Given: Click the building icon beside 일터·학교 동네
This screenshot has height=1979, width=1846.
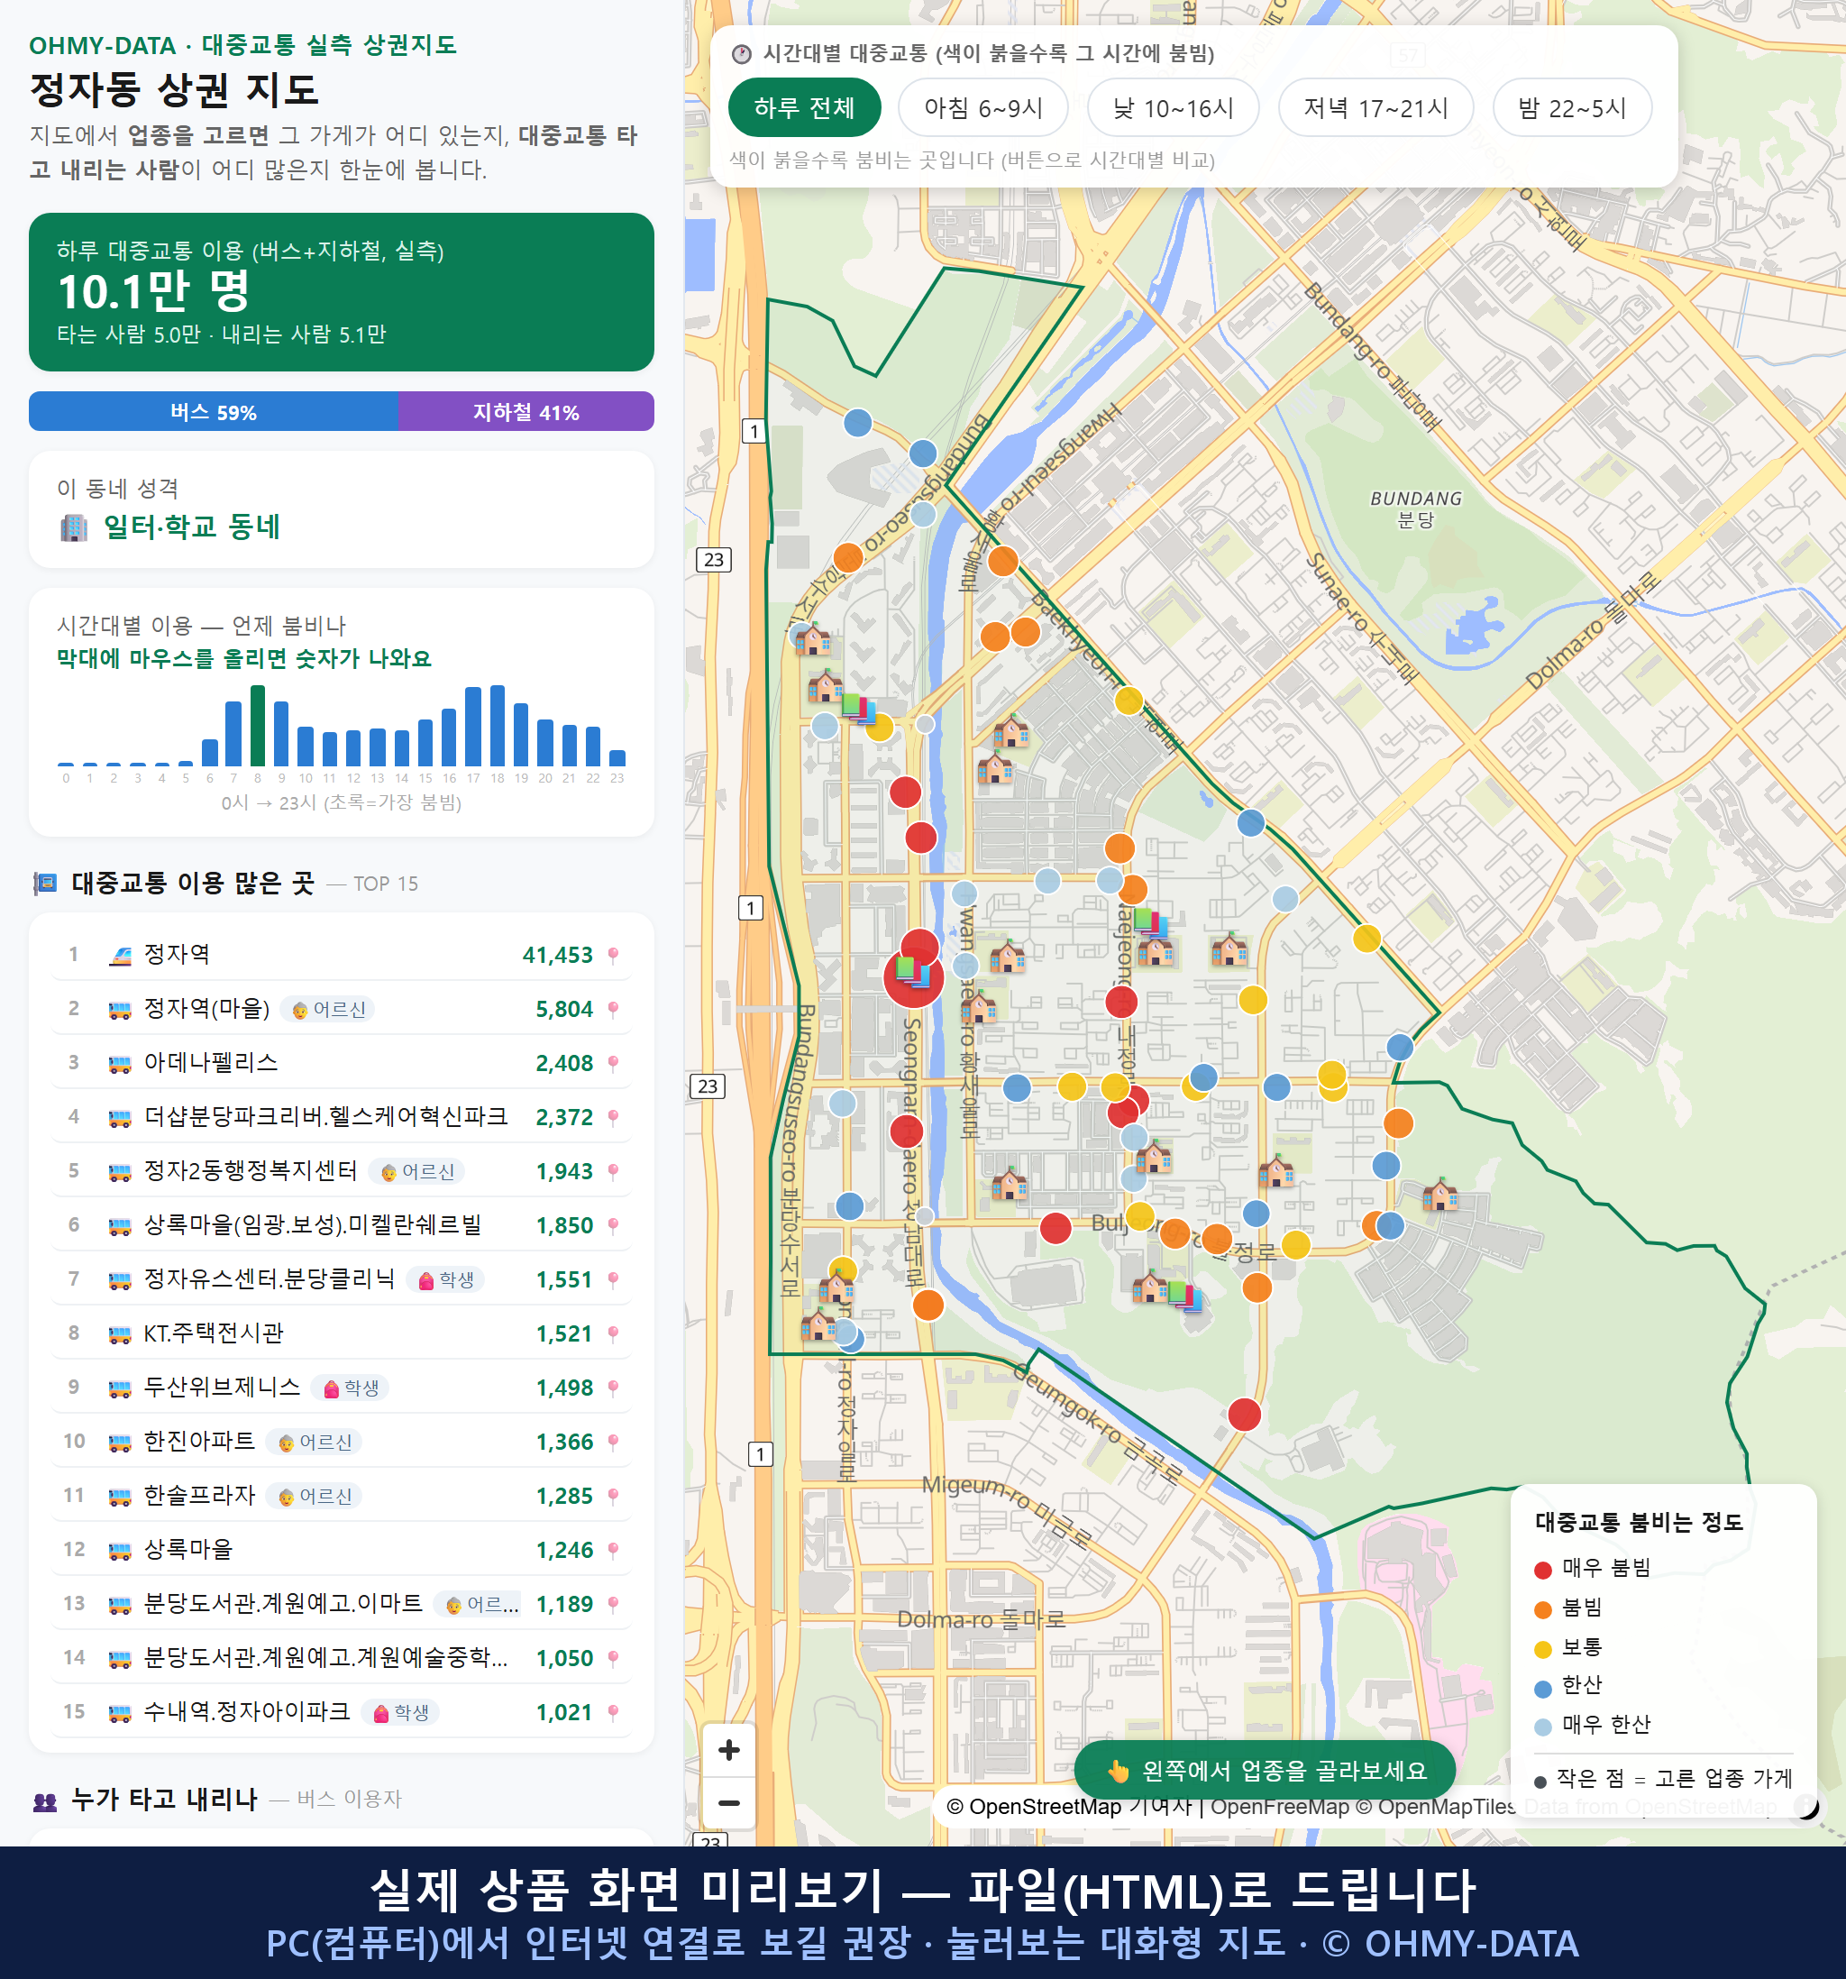Looking at the screenshot, I should [74, 527].
